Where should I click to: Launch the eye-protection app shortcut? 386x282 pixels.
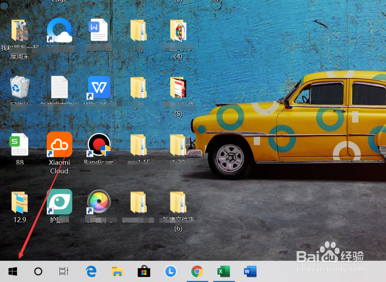[x=59, y=201]
